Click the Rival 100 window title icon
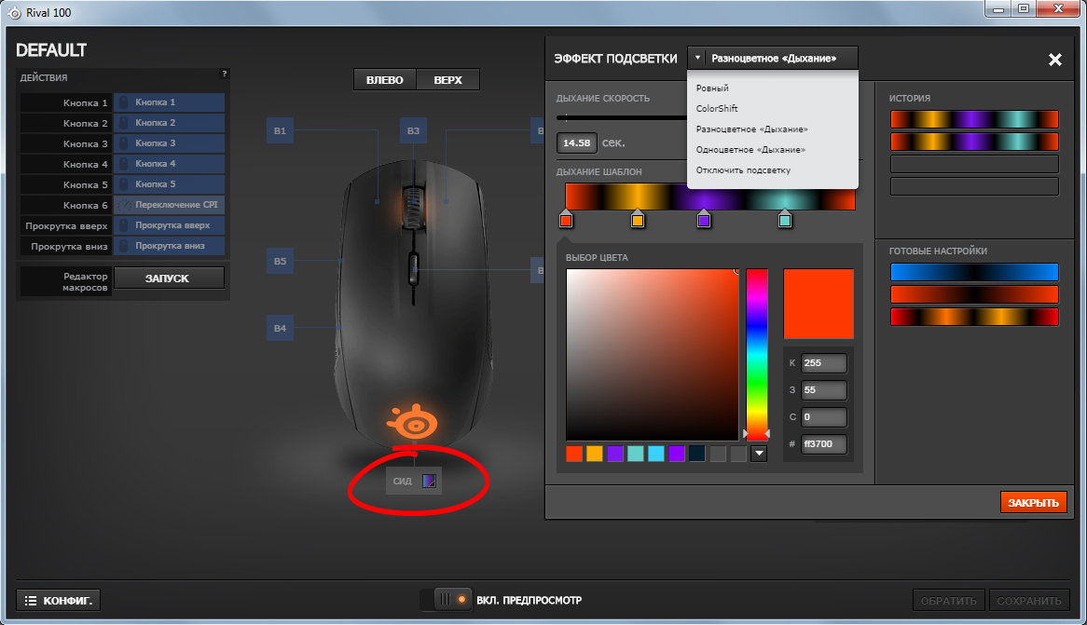Image resolution: width=1087 pixels, height=625 pixels. 15,12
